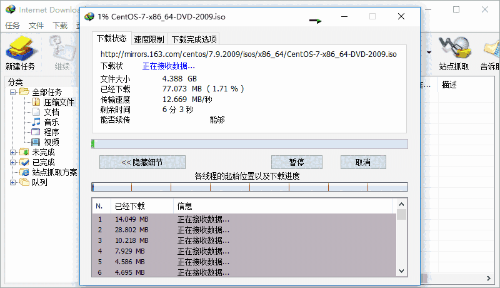
Task: Switch to Options on completion (下载完成选项) tab
Action: 194,39
